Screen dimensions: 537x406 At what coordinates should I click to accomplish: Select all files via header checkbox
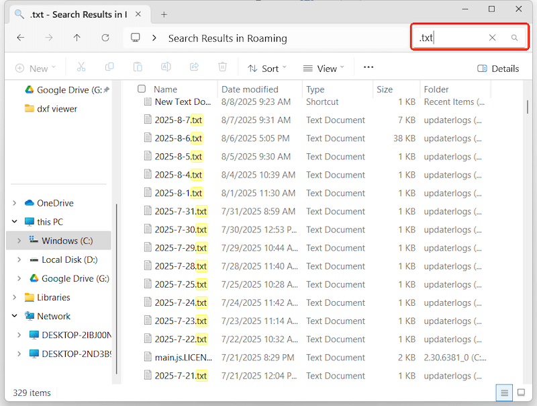(x=140, y=89)
